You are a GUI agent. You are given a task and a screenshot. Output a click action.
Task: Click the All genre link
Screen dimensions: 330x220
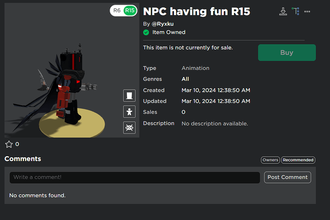pos(185,79)
